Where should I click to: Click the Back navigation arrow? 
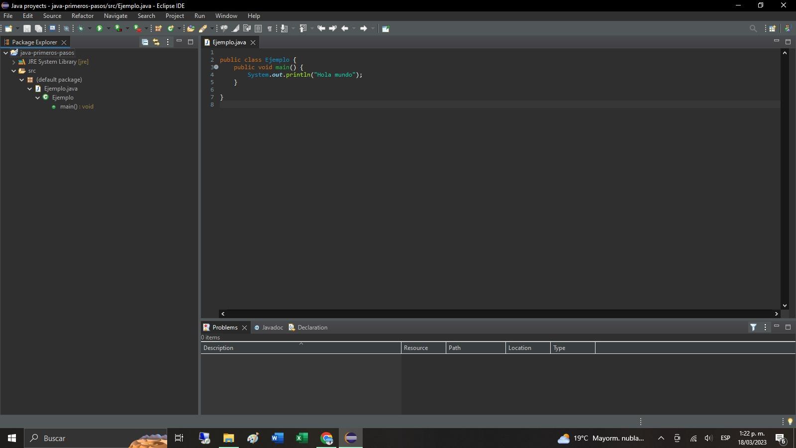[x=345, y=28]
